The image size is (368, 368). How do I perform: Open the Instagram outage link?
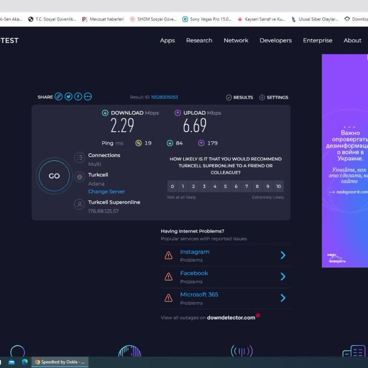point(195,252)
